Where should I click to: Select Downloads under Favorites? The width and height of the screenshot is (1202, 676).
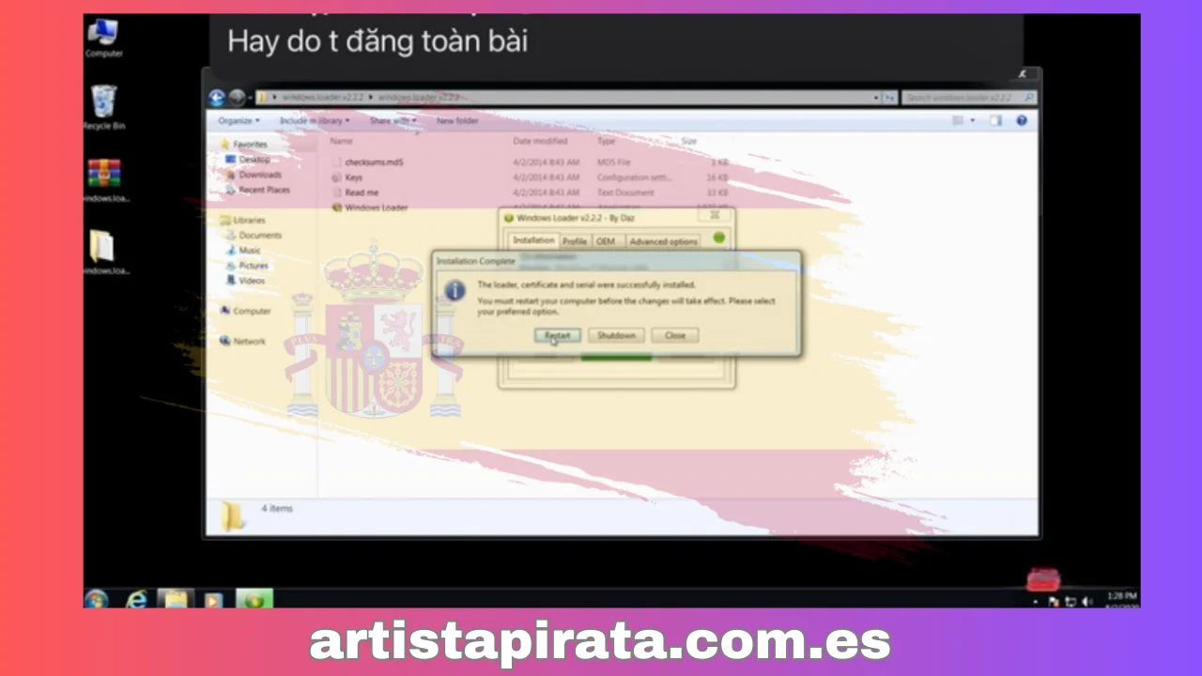[253, 175]
